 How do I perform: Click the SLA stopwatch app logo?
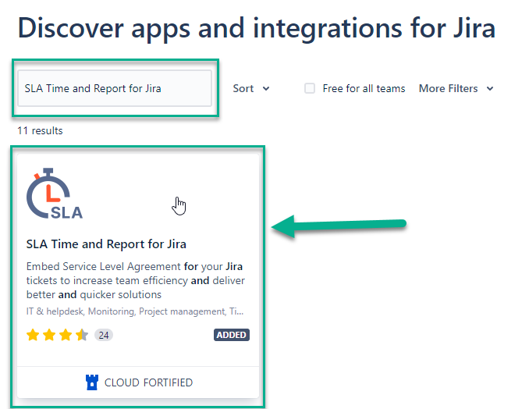55,194
